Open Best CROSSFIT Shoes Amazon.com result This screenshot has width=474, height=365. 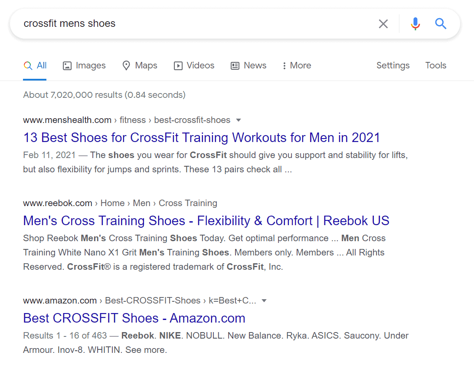pyautogui.click(x=134, y=318)
